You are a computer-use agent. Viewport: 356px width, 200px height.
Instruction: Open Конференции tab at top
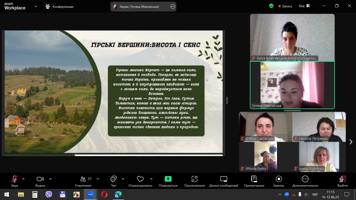tap(60, 7)
